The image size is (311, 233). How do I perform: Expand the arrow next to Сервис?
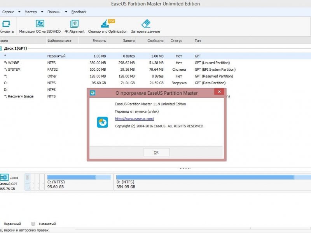pos(19,12)
